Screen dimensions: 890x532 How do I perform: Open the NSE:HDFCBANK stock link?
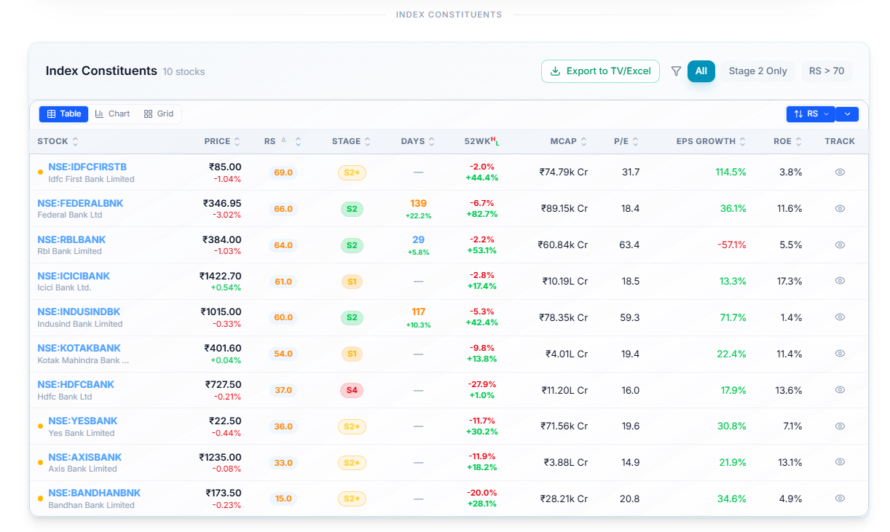point(76,384)
